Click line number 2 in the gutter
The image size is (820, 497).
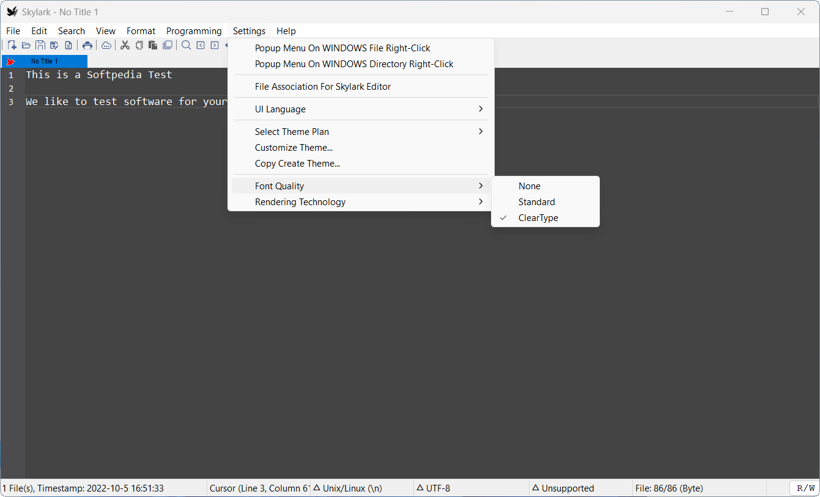point(11,89)
